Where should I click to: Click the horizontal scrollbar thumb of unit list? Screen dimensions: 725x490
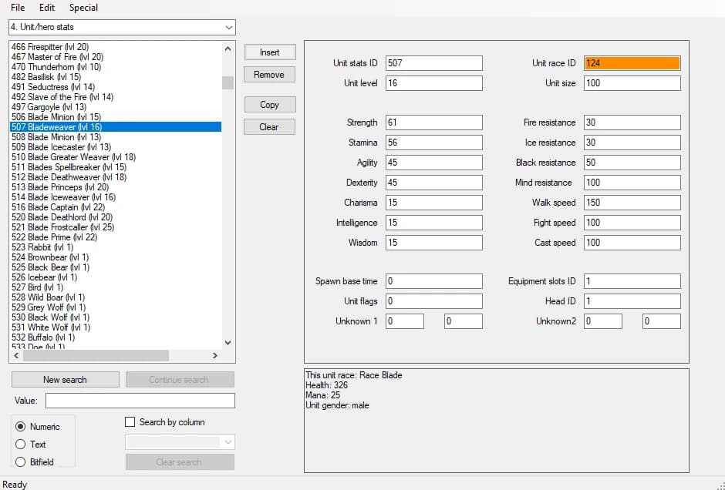tap(96, 356)
